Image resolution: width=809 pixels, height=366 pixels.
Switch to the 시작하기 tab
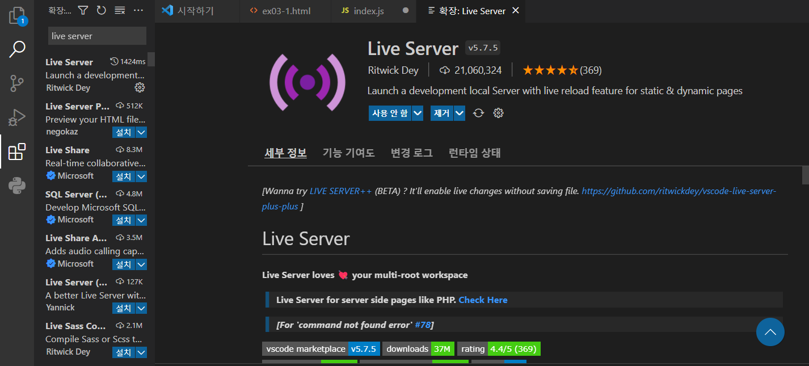tap(196, 11)
